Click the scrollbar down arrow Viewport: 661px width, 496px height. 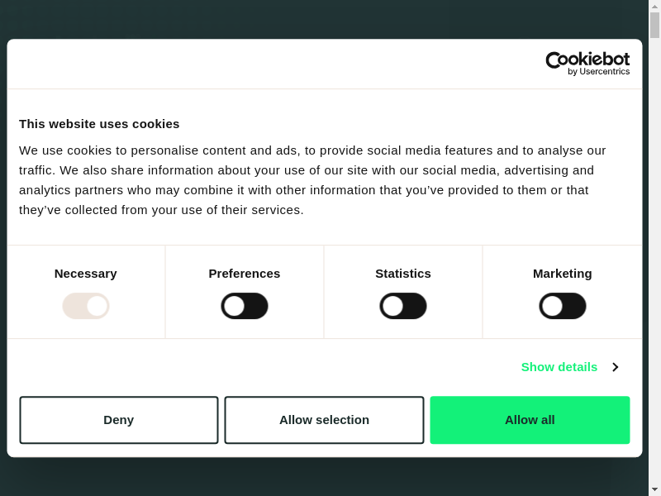[654, 489]
